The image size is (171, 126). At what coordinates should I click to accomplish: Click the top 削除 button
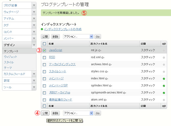point(56,37)
